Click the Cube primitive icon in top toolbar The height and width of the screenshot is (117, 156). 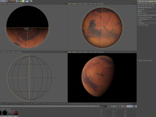pos(17,1)
